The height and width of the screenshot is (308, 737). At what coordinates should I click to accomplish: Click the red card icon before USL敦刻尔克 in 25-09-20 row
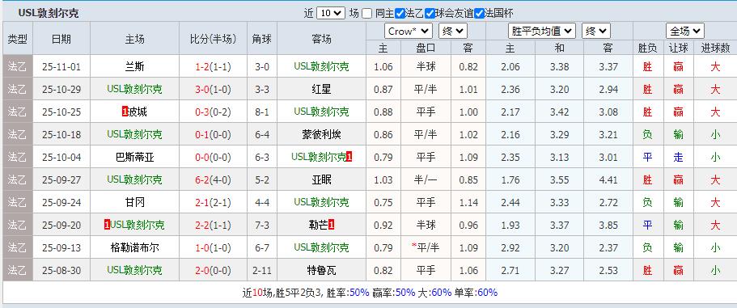pyautogui.click(x=107, y=225)
